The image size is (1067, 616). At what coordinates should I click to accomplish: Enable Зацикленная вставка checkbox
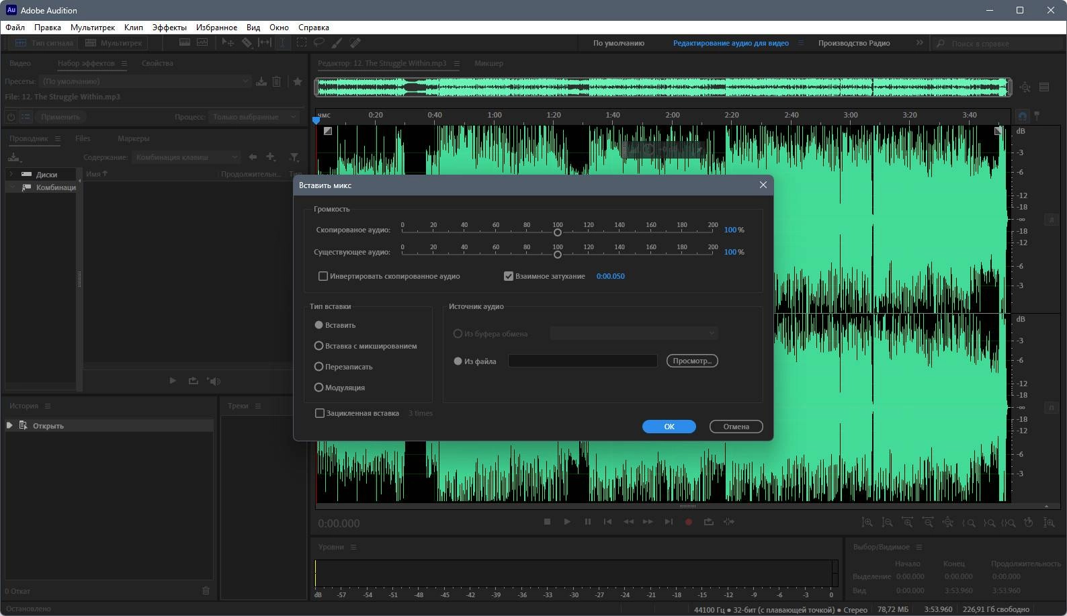point(320,413)
